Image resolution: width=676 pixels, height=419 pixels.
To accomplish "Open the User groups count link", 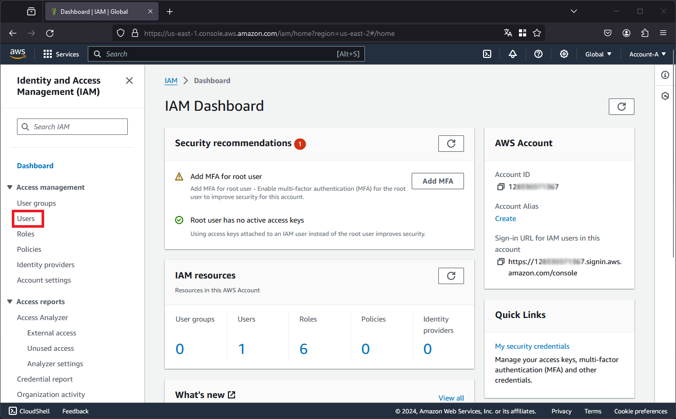I will tap(180, 349).
